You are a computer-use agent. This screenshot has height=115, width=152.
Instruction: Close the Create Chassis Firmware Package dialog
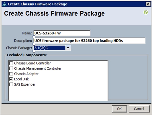tap(148, 4)
